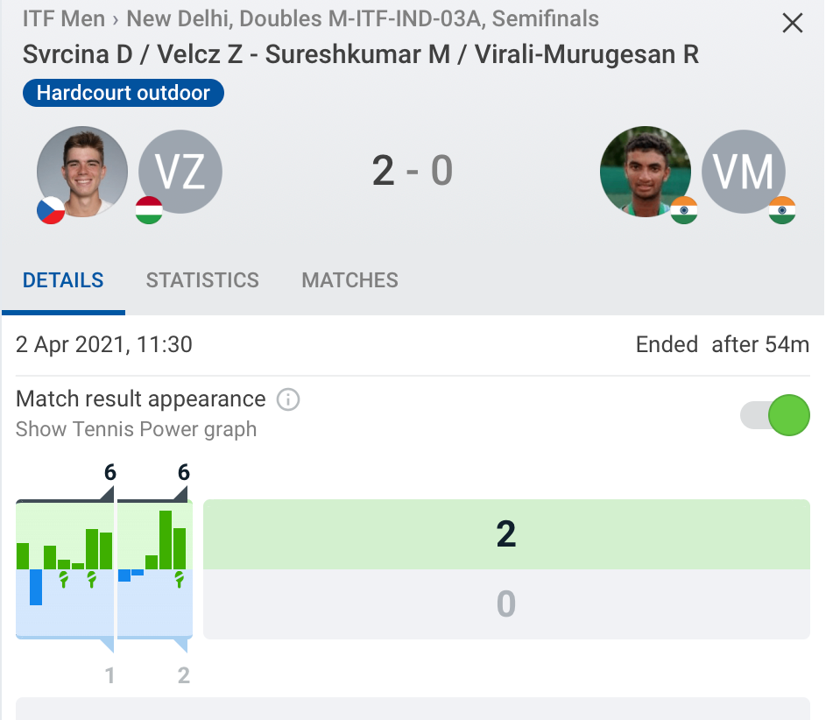Click the first set power graph
The width and height of the screenshot is (840, 720).
click(x=65, y=569)
